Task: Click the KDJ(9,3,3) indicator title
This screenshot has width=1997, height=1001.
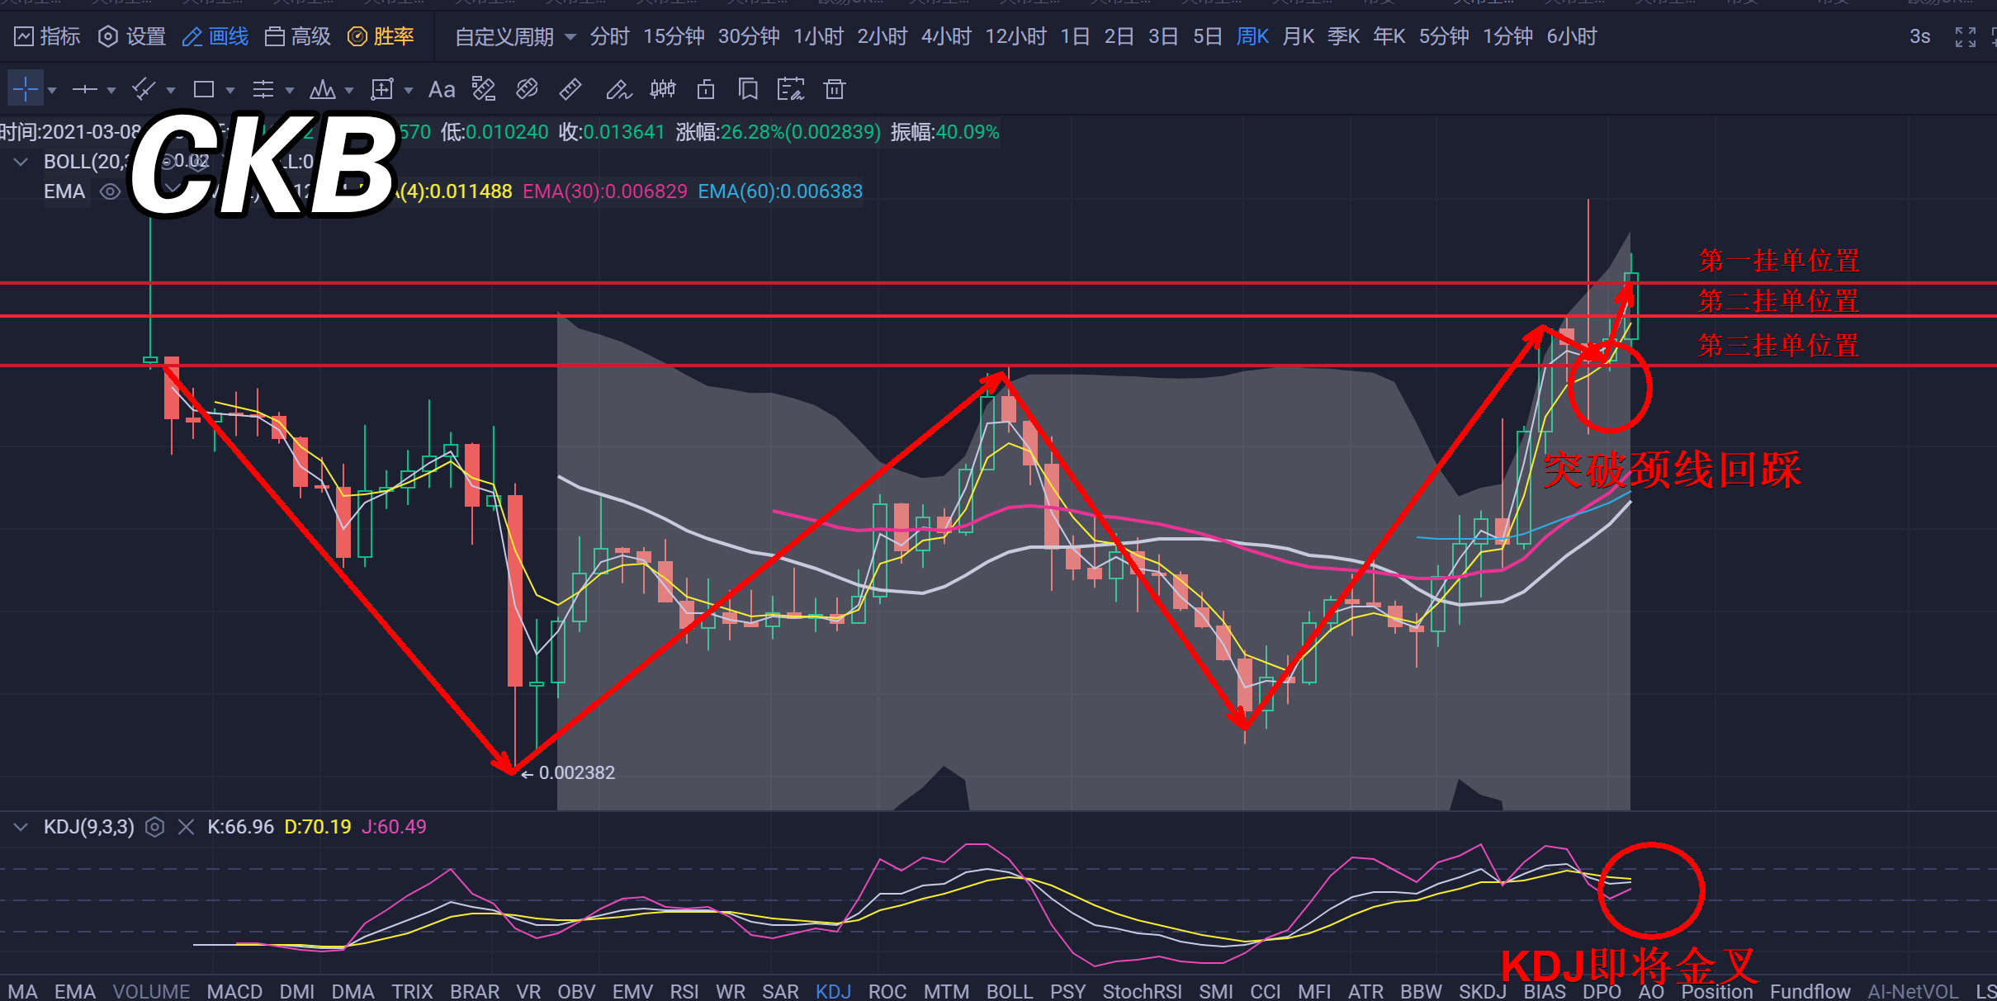Action: [x=89, y=827]
